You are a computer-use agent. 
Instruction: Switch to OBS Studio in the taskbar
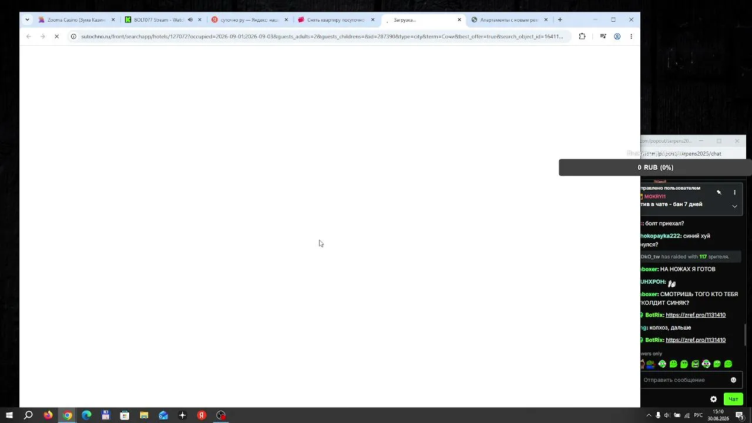(221, 415)
